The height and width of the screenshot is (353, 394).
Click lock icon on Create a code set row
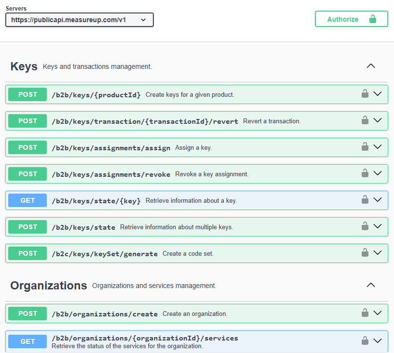point(365,253)
